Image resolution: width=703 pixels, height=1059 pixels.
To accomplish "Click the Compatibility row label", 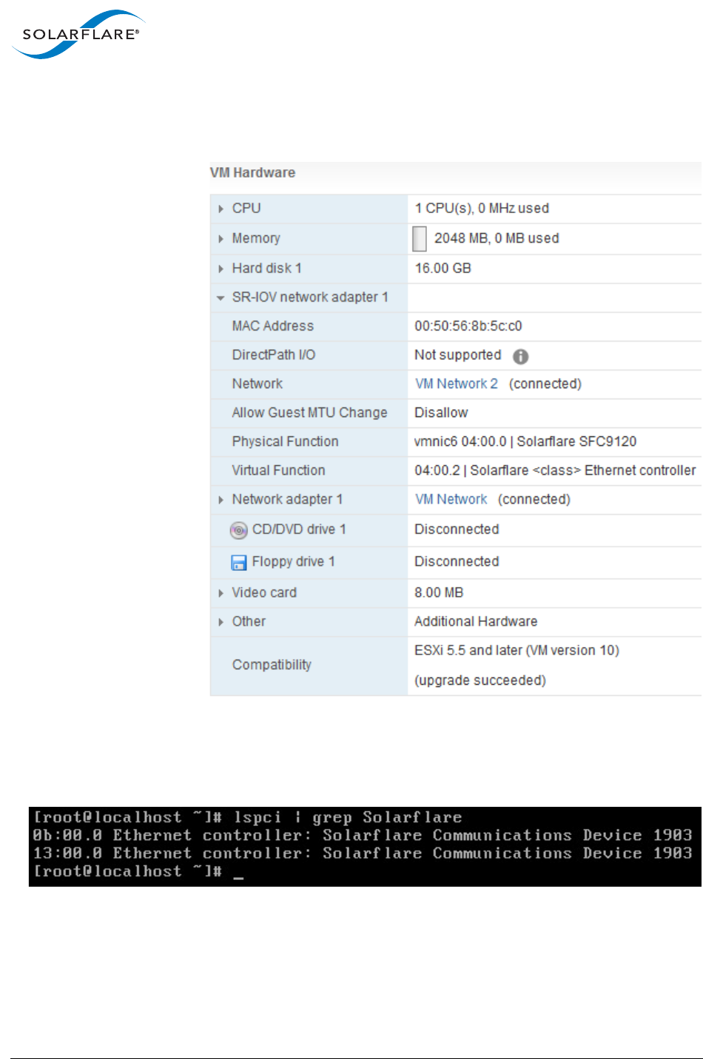I will (272, 665).
